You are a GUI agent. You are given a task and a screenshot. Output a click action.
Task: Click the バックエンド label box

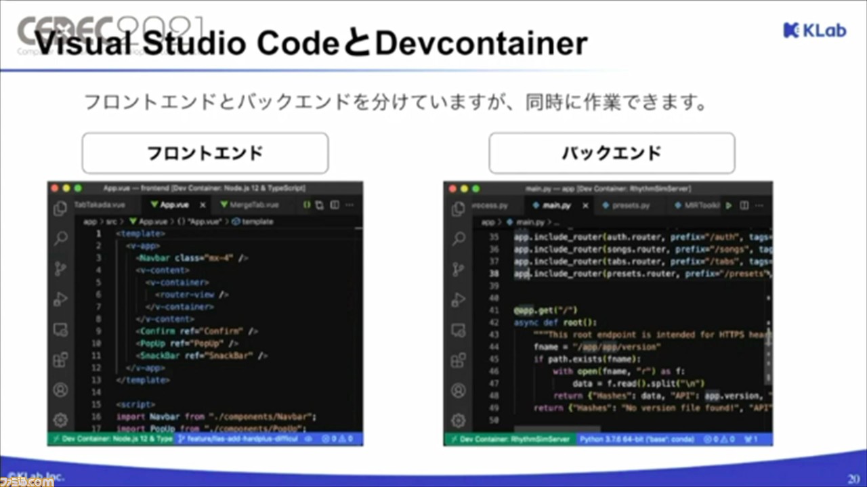(612, 153)
